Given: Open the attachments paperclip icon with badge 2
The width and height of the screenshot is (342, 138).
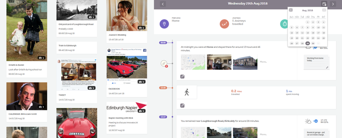Looking at the screenshot, I should (x=164, y=64).
